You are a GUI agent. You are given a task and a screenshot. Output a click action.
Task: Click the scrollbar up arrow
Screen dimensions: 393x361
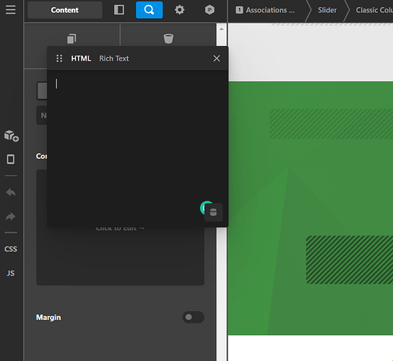pyautogui.click(x=221, y=29)
